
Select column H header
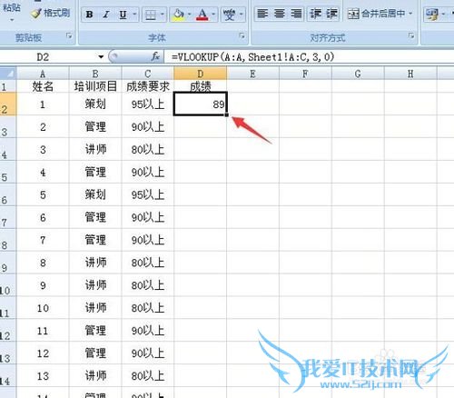(410, 74)
